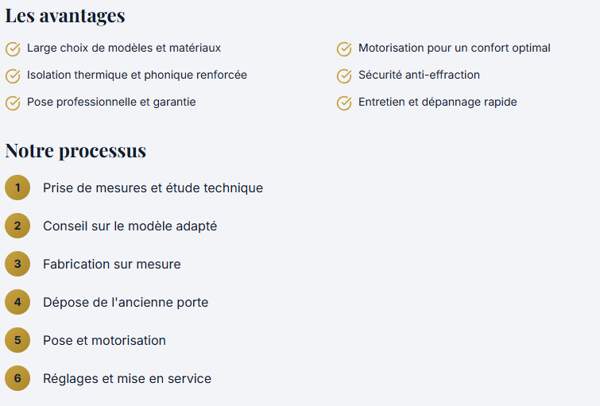Screen dimensions: 600x406
Task: Click the gold step 6 circle badge
Action: 17,379
